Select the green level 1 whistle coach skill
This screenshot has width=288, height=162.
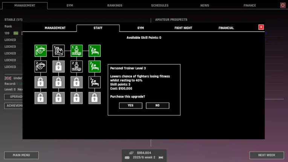pyautogui.click(x=41, y=50)
